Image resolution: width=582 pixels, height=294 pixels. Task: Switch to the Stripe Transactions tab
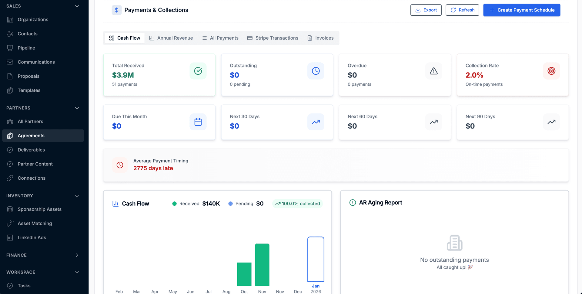click(x=273, y=38)
